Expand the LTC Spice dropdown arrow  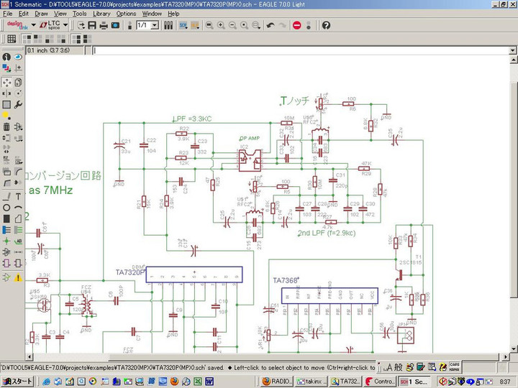pyautogui.click(x=65, y=25)
